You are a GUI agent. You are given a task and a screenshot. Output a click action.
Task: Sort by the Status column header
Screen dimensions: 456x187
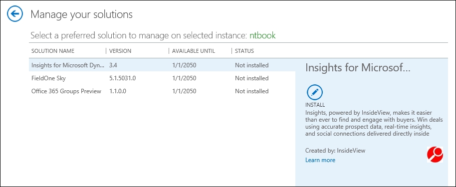(244, 51)
